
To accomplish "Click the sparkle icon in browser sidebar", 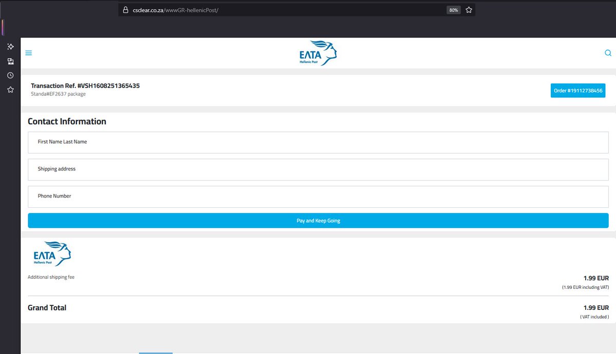I will click(x=10, y=47).
